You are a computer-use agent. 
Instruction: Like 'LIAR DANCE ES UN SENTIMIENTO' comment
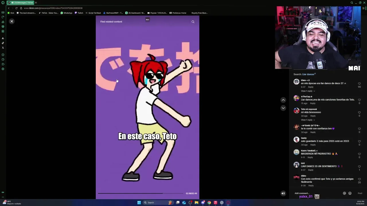coord(359,167)
